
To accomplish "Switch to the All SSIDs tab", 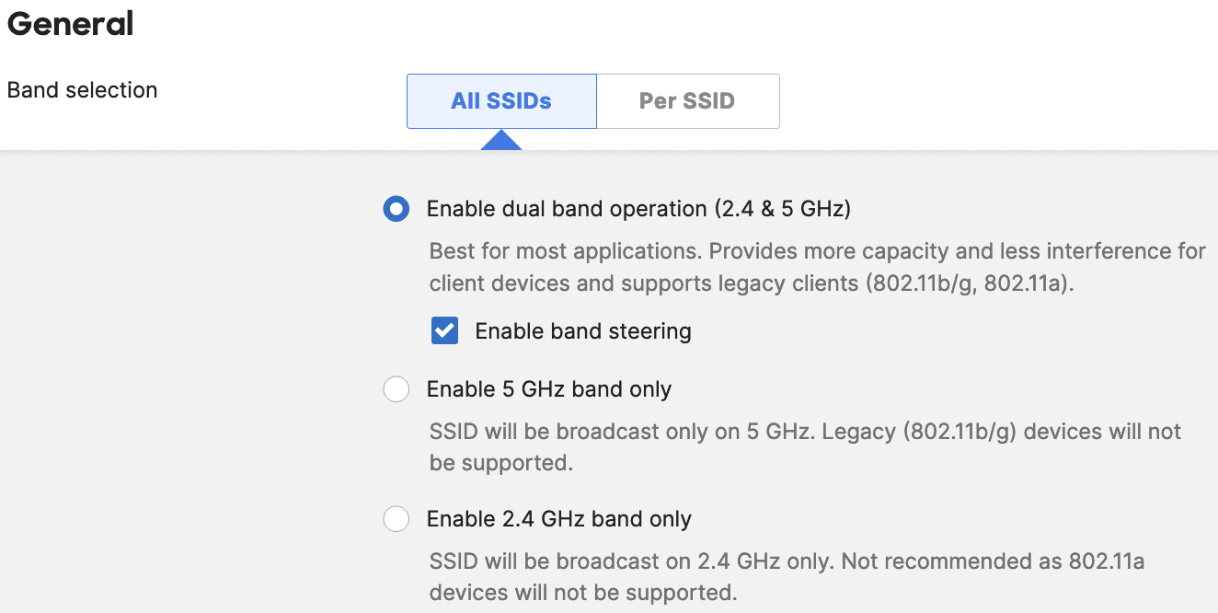I will coord(501,101).
